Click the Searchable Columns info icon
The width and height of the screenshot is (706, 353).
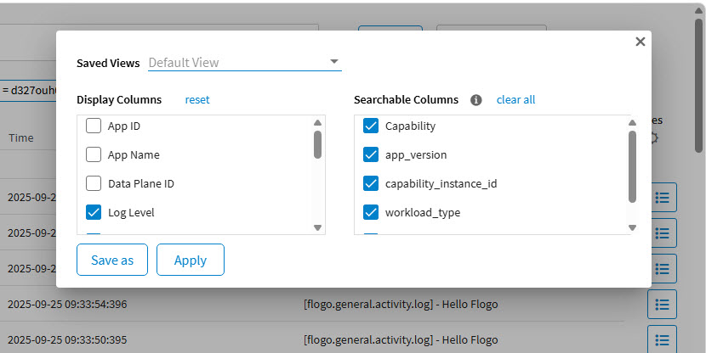click(476, 100)
